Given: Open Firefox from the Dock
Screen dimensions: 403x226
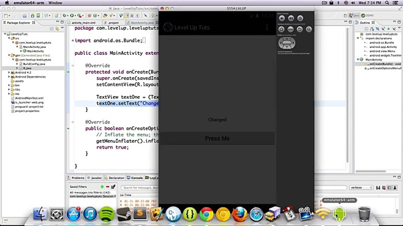Looking at the screenshot, I should click(x=240, y=214).
